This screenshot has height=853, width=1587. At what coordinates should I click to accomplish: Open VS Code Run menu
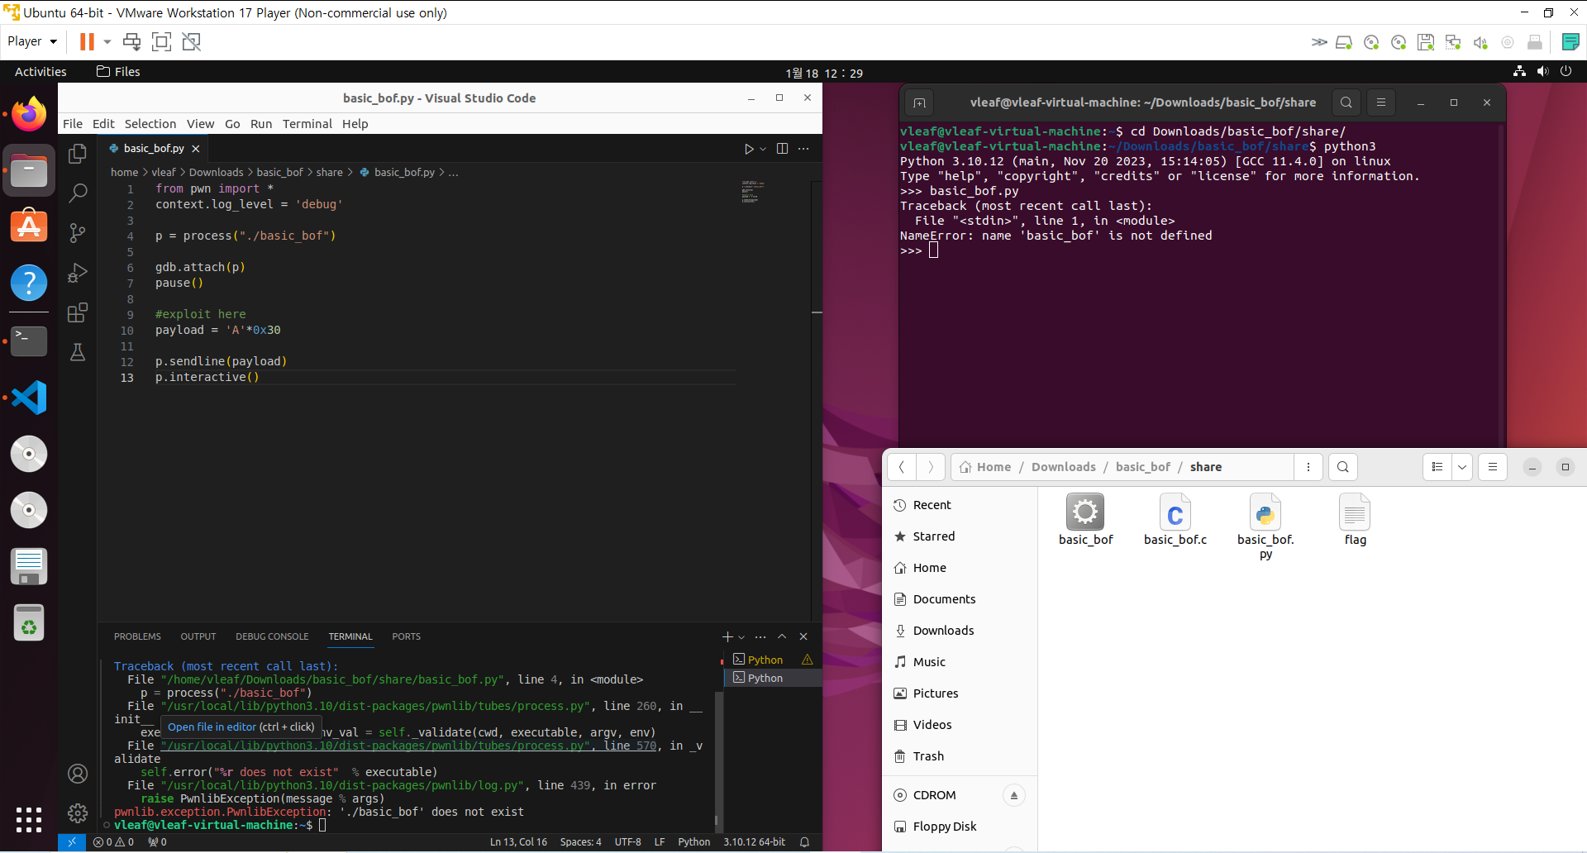[261, 124]
